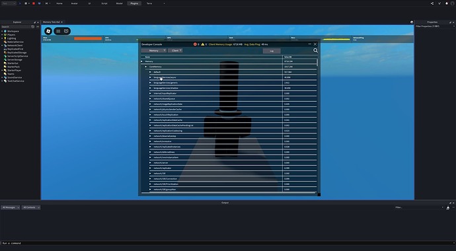Image resolution: width=456 pixels, height=251 pixels.
Task: Open the Client dropdown in Developer Console
Action: point(175,51)
